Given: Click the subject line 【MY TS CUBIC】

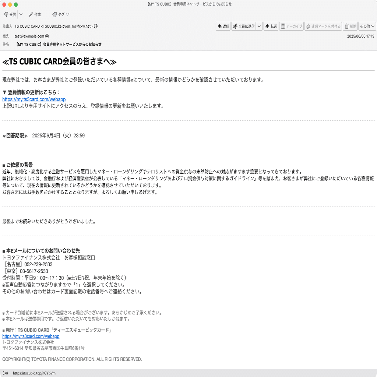Looking at the screenshot, I should pos(59,44).
